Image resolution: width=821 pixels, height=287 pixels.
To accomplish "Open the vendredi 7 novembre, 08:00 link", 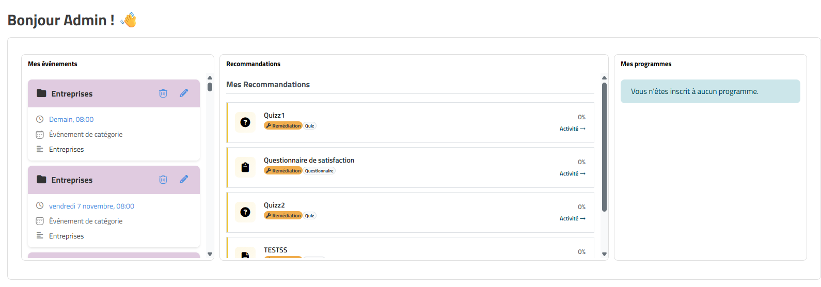I will tap(91, 206).
